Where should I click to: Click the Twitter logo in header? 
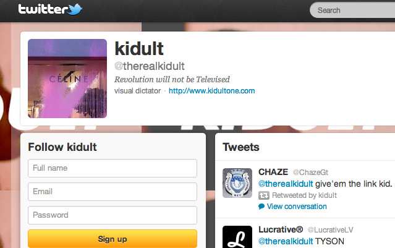[x=50, y=9]
